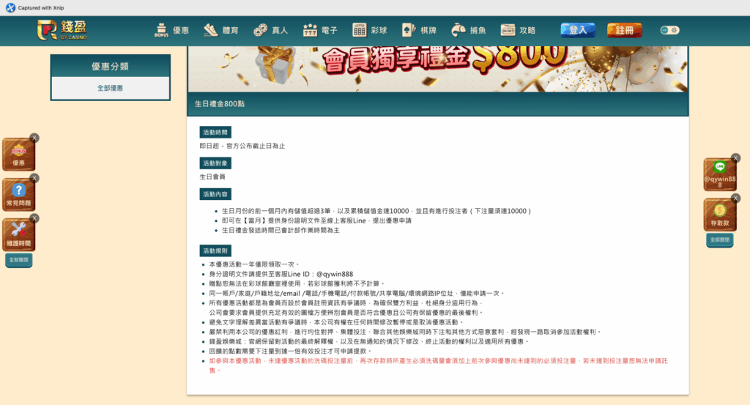Open the 棋牌 card games menu
Image resolution: width=750 pixels, height=405 pixels.
coord(419,31)
